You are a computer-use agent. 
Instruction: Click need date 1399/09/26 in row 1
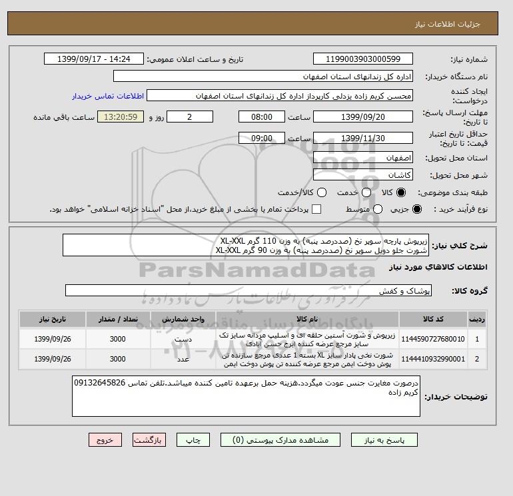point(53,339)
